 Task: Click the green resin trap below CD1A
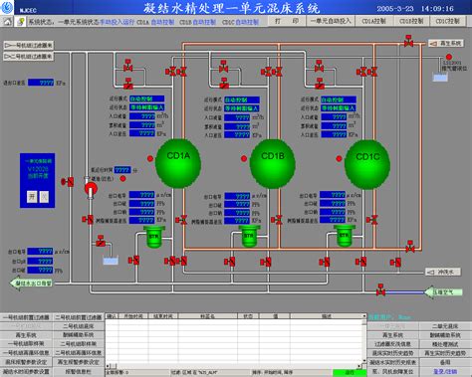coord(153,237)
